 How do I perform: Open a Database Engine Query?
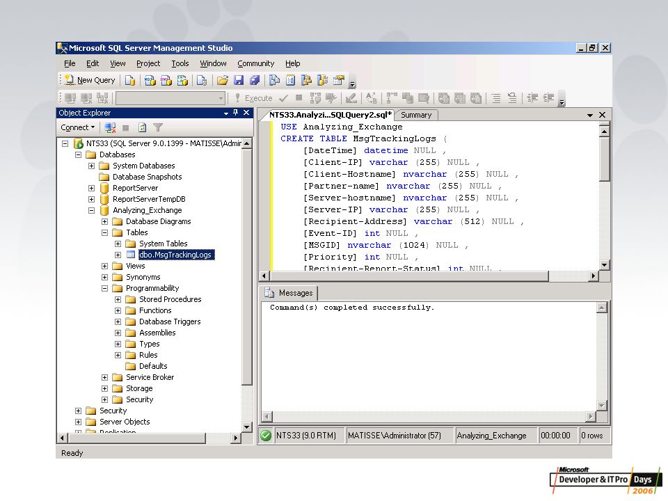click(x=130, y=80)
